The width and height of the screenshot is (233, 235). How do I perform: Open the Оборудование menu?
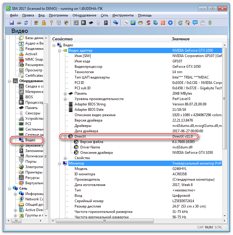click(x=84, y=15)
